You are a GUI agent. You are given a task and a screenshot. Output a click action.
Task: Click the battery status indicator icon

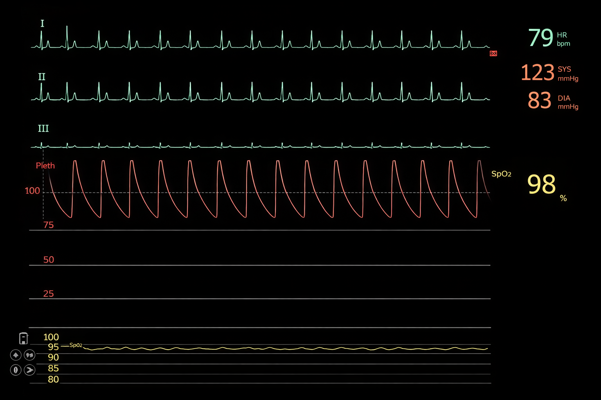[x=23, y=338]
